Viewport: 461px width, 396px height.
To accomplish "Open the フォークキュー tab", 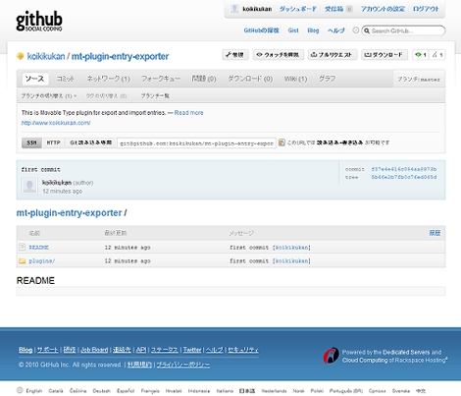I will [161, 79].
